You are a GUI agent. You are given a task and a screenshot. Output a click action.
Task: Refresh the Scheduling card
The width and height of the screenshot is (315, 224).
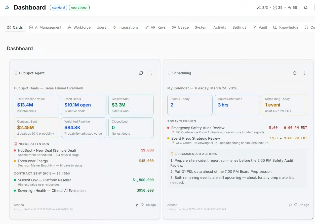pos(295,73)
